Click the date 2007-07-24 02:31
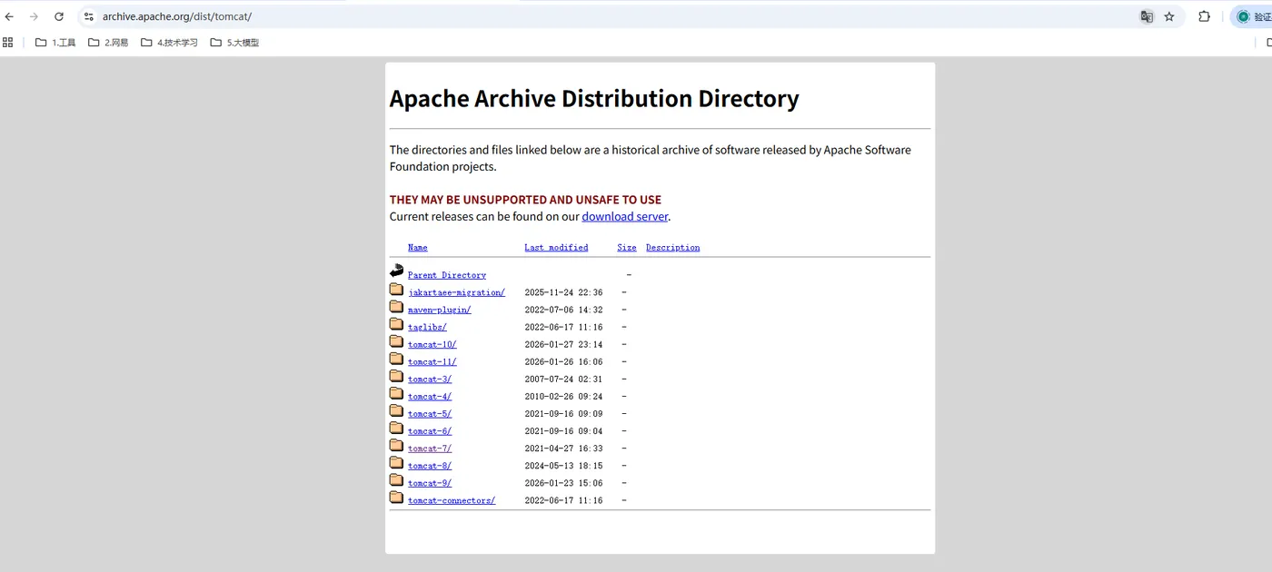Image resolution: width=1272 pixels, height=572 pixels. [563, 379]
